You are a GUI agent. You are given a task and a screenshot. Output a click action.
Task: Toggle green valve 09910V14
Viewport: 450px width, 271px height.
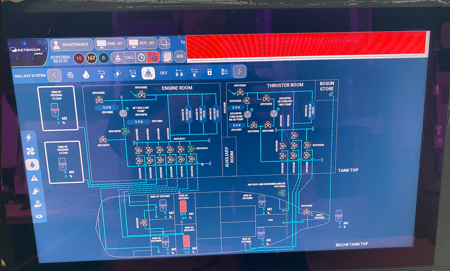[191, 149]
